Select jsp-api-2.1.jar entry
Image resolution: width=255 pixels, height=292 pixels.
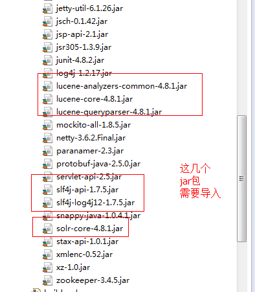[82, 34]
